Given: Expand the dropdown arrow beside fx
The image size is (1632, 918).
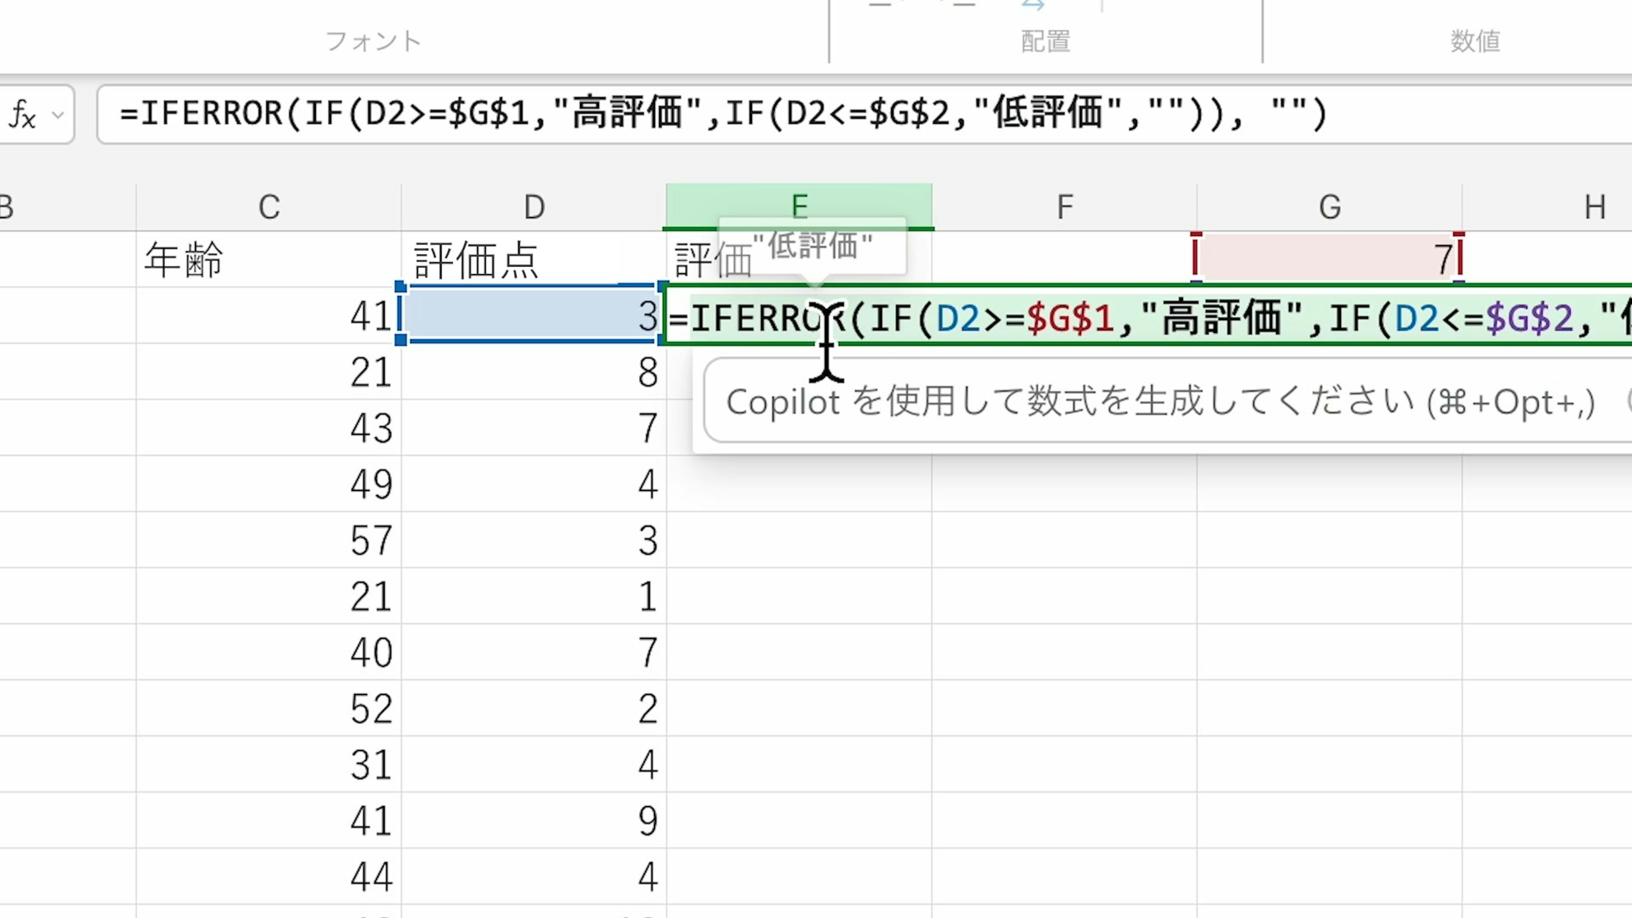Looking at the screenshot, I should coord(58,115).
